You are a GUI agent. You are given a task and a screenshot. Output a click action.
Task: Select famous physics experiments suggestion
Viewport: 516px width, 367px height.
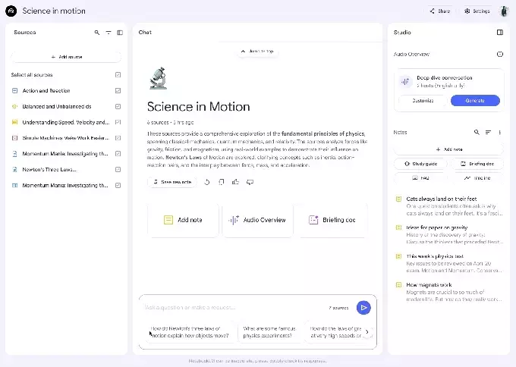point(269,332)
